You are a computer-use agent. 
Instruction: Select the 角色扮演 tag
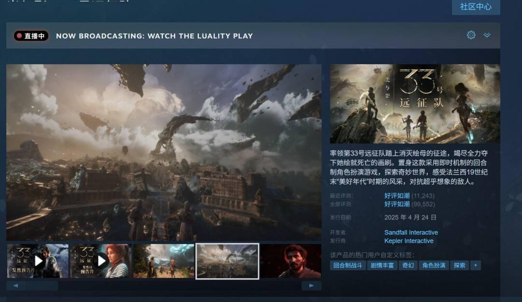[x=434, y=265]
